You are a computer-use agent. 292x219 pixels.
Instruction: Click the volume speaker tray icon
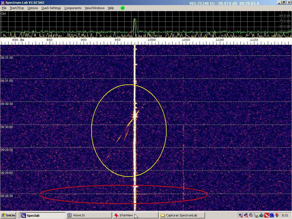point(251,215)
